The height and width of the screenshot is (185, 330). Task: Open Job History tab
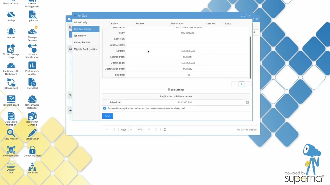86,36
